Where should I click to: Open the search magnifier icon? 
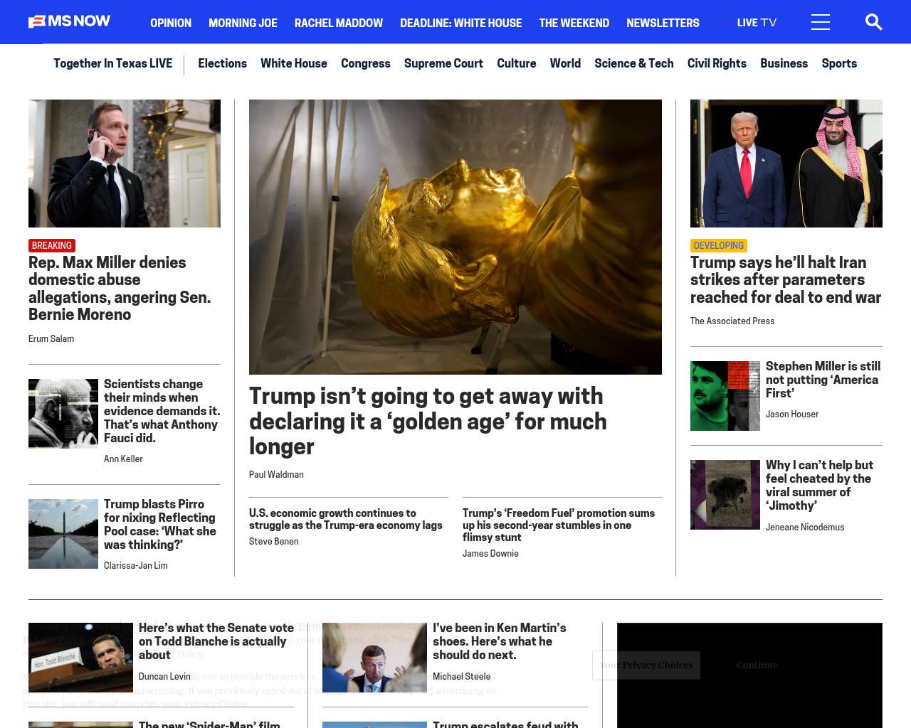[x=873, y=22]
